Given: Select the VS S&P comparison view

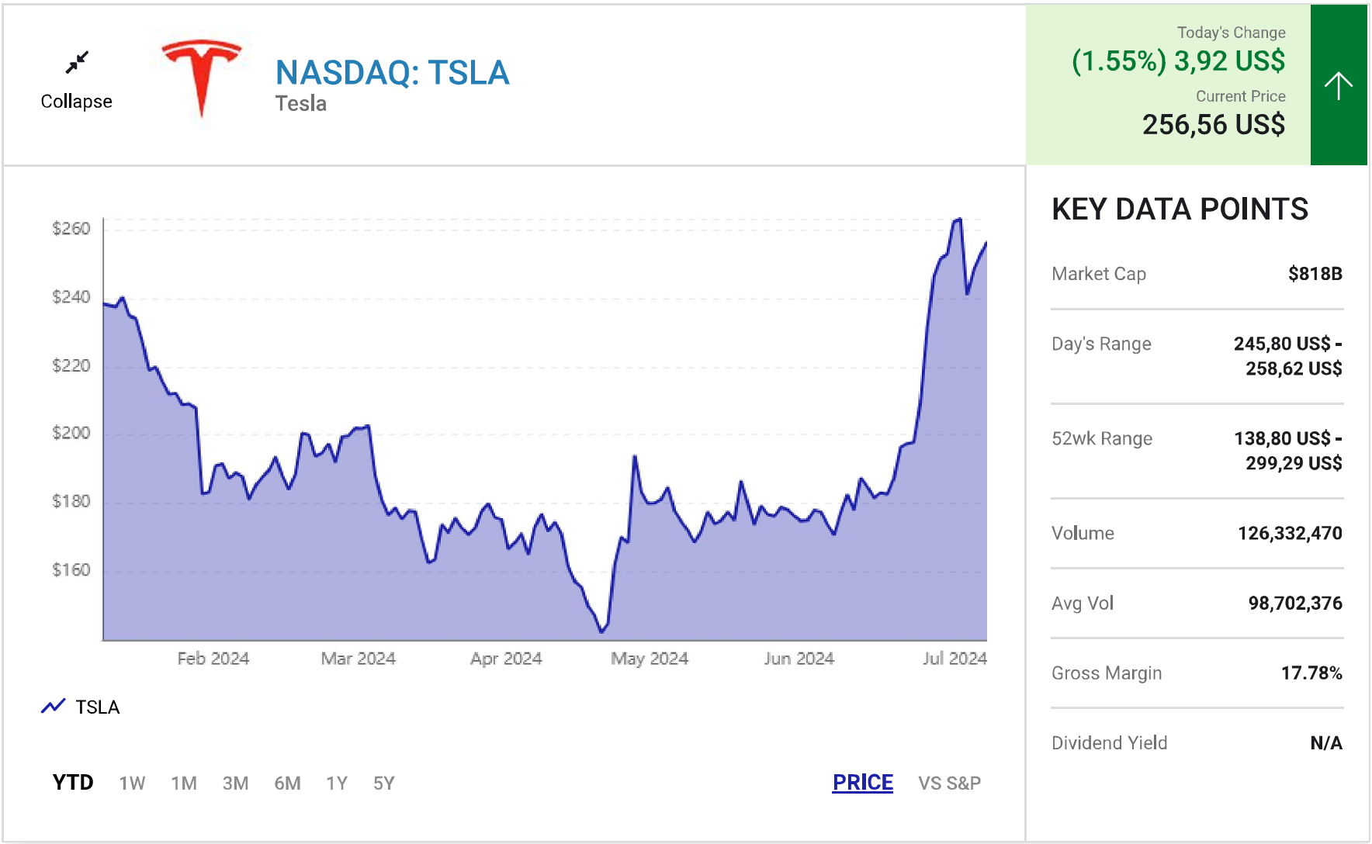Looking at the screenshot, I should pyautogui.click(x=949, y=783).
